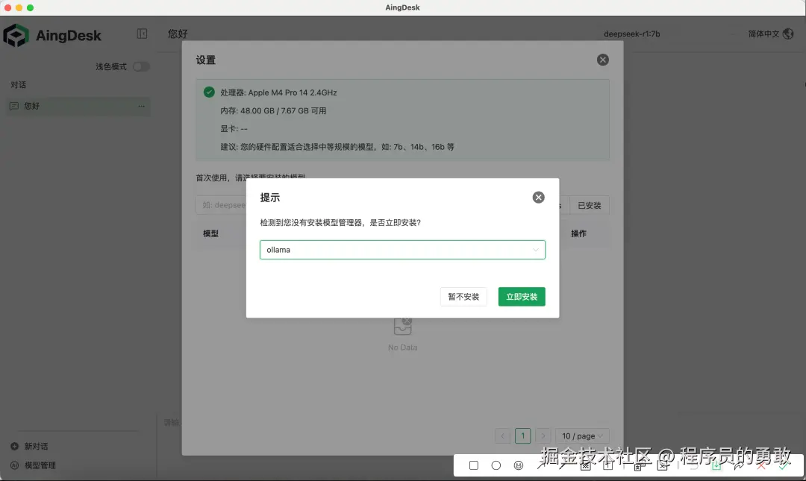Choose 暂不安装 to skip installation
Screen dimensions: 806x481
click(463, 297)
